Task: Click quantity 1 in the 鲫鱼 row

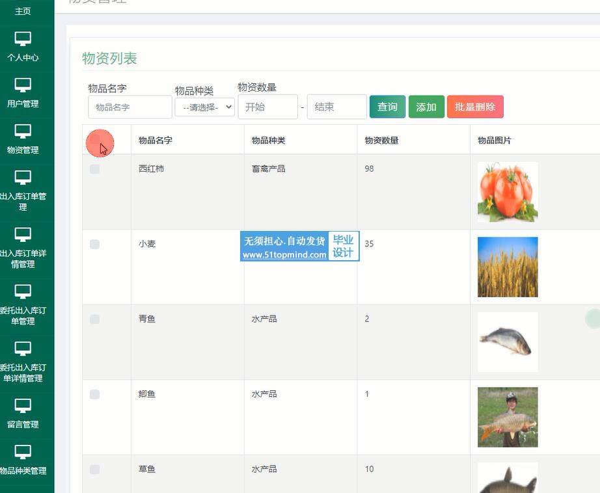Action: [x=367, y=394]
